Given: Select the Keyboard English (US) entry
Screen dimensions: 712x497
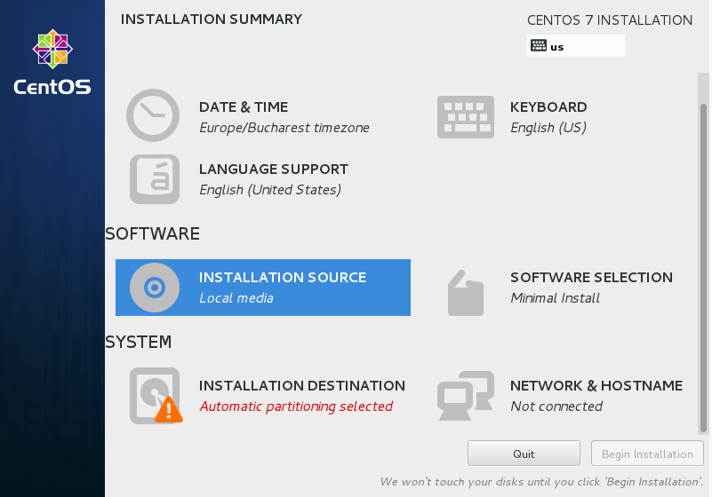Looking at the screenshot, I should [548, 128].
